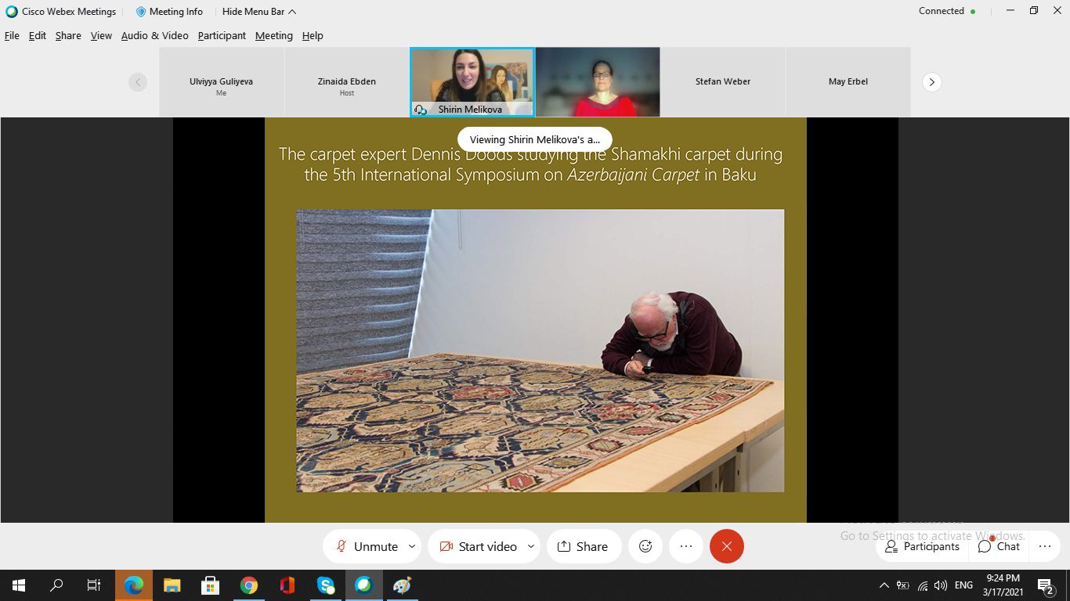1070x601 pixels.
Task: Click the shared slide carpet photo
Action: 540,351
